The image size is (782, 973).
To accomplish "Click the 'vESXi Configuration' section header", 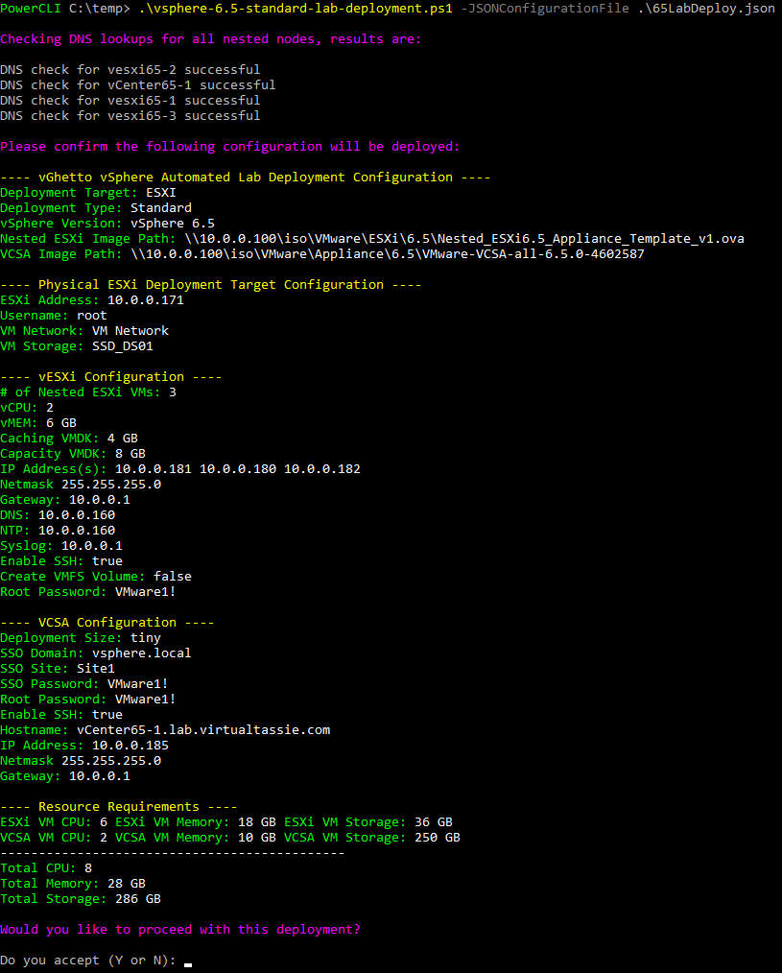I will click(111, 377).
